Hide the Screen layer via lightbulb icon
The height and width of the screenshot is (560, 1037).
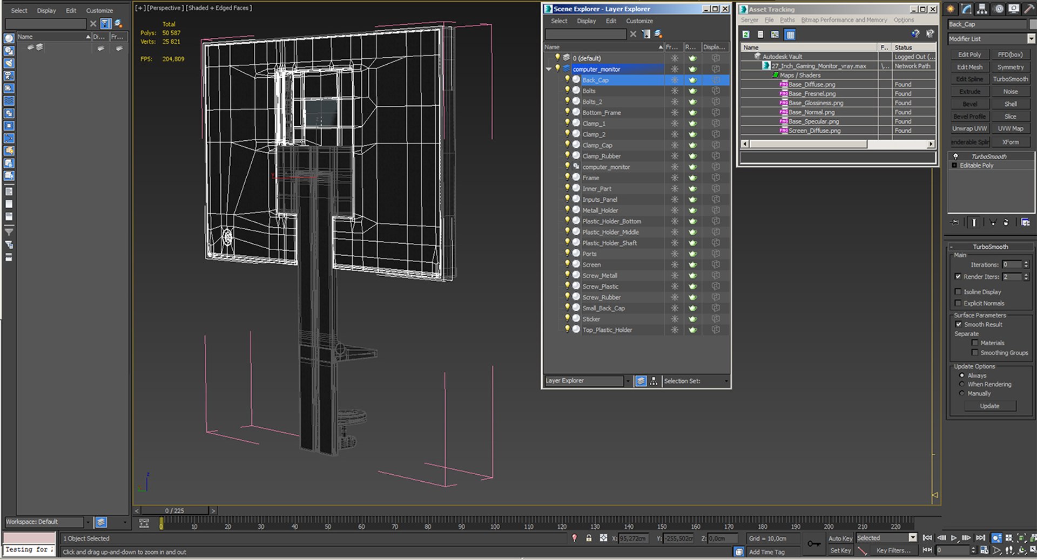click(567, 264)
